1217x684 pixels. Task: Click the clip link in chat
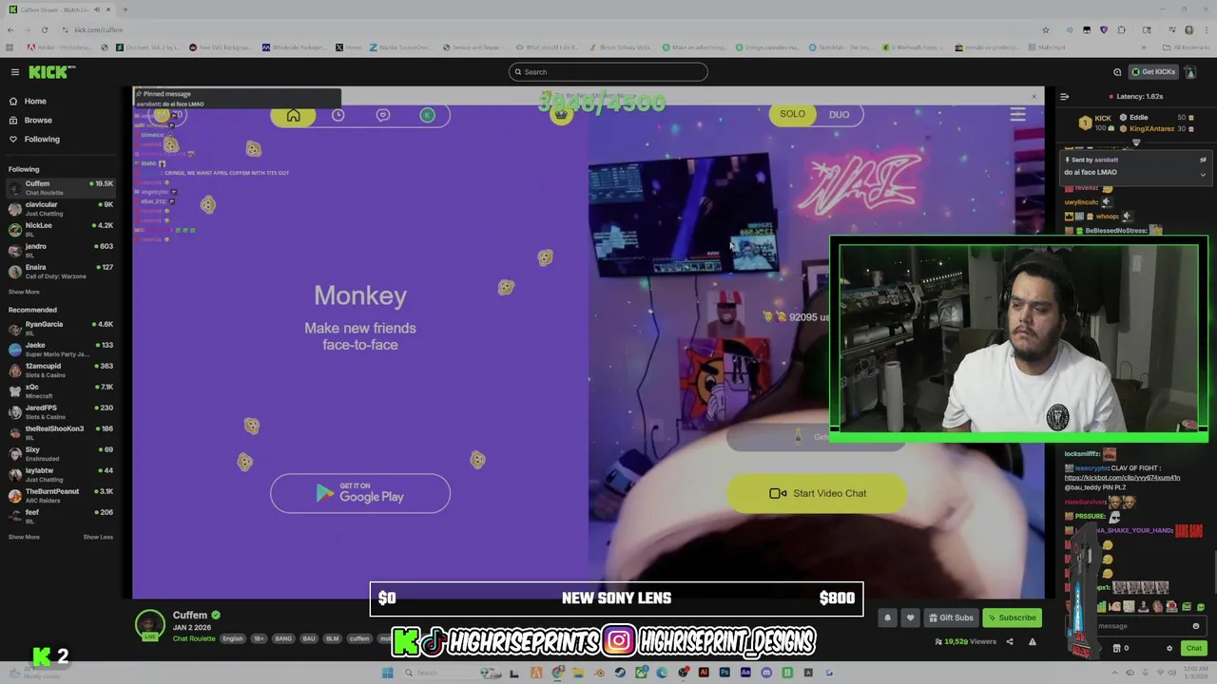[x=1122, y=477]
